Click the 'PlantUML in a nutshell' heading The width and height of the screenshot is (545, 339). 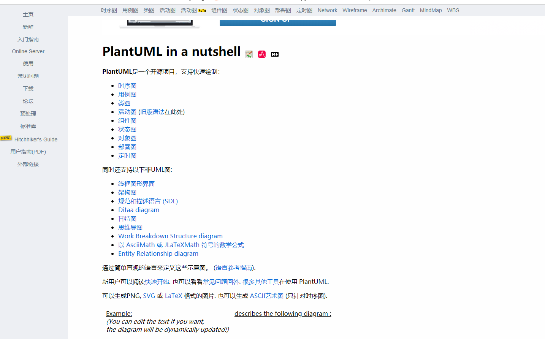(171, 51)
